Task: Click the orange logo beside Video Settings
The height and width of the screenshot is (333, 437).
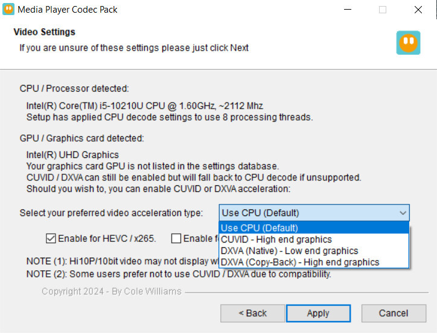Action: tap(408, 43)
